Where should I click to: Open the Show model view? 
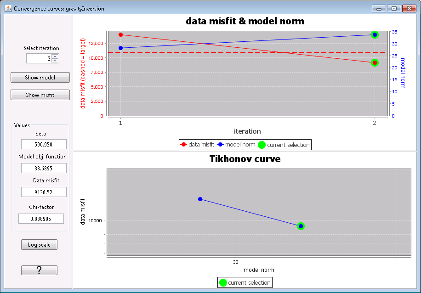click(40, 78)
